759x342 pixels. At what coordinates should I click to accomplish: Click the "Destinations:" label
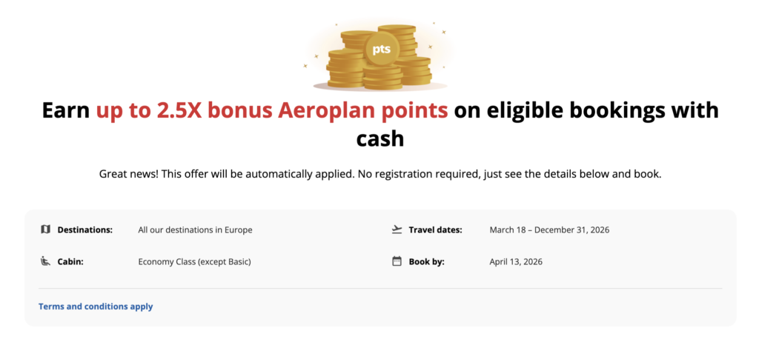click(84, 230)
